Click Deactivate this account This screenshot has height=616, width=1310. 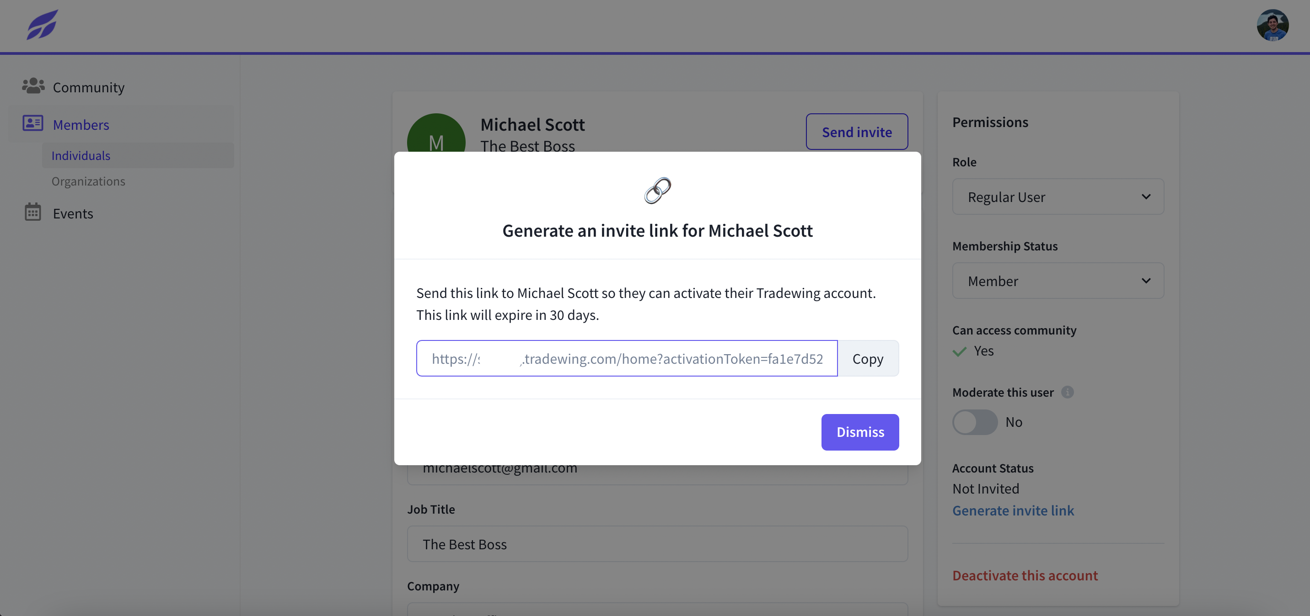point(1025,575)
